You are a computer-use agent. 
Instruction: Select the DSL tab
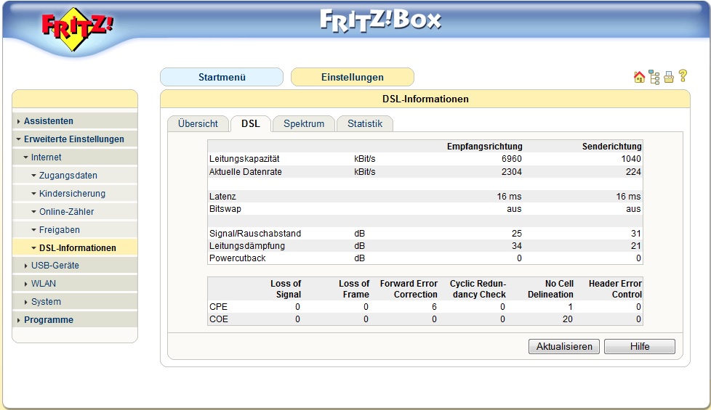click(250, 123)
